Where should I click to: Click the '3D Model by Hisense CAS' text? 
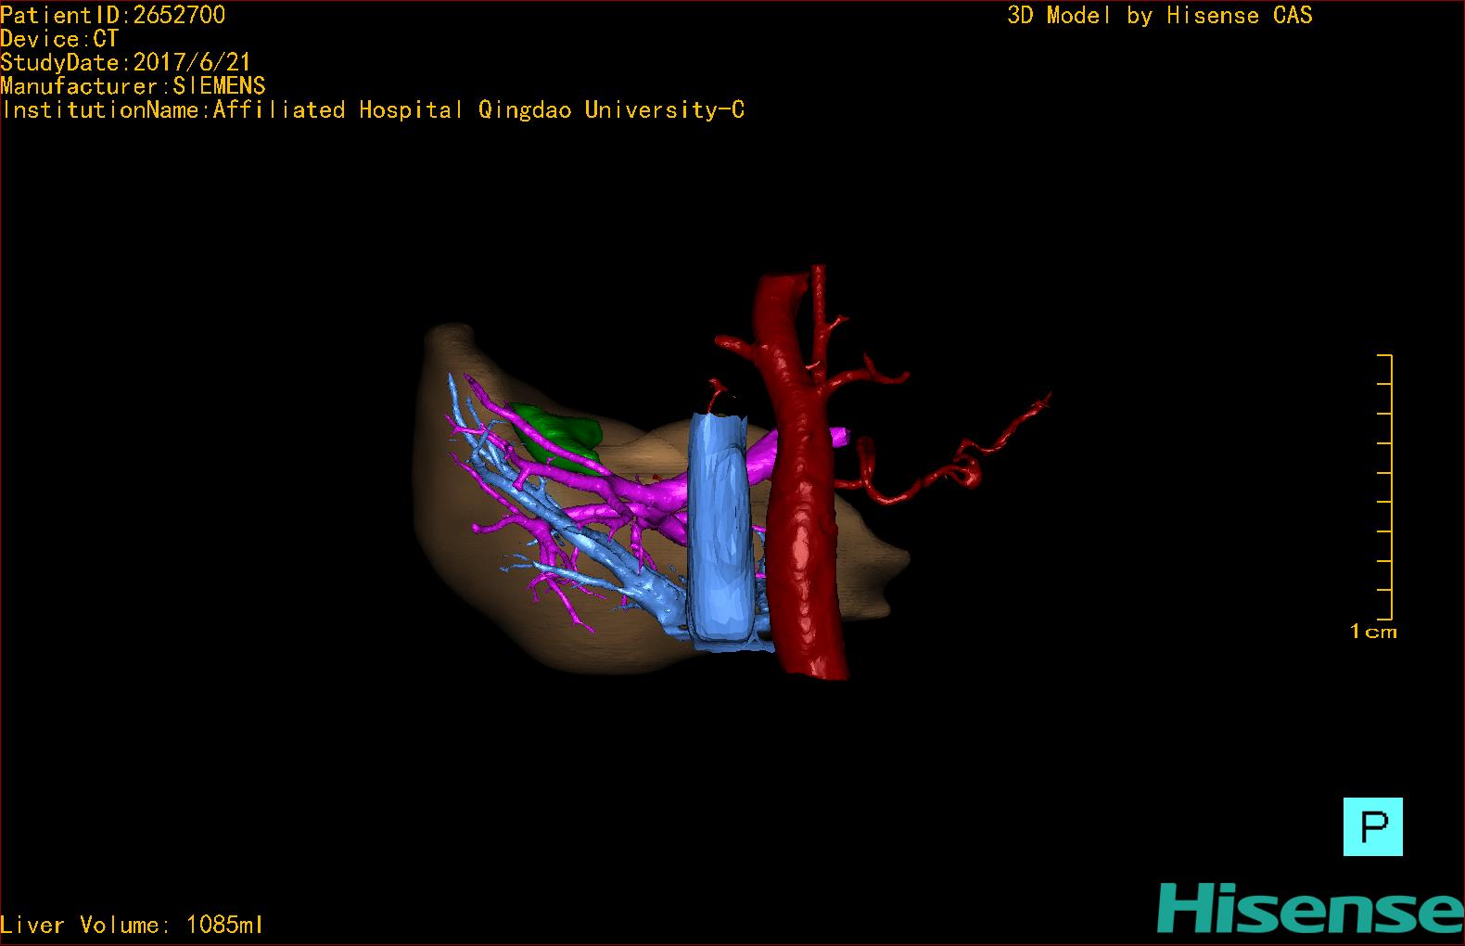click(x=1160, y=15)
